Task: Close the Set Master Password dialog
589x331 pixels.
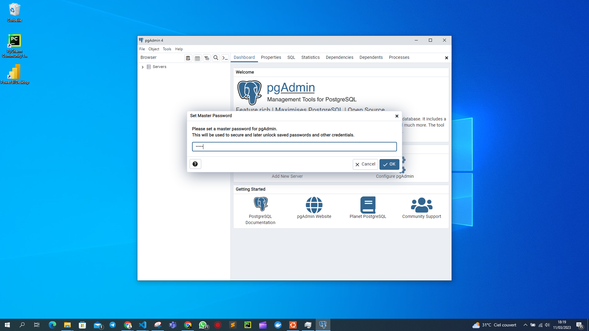Action: tap(397, 116)
